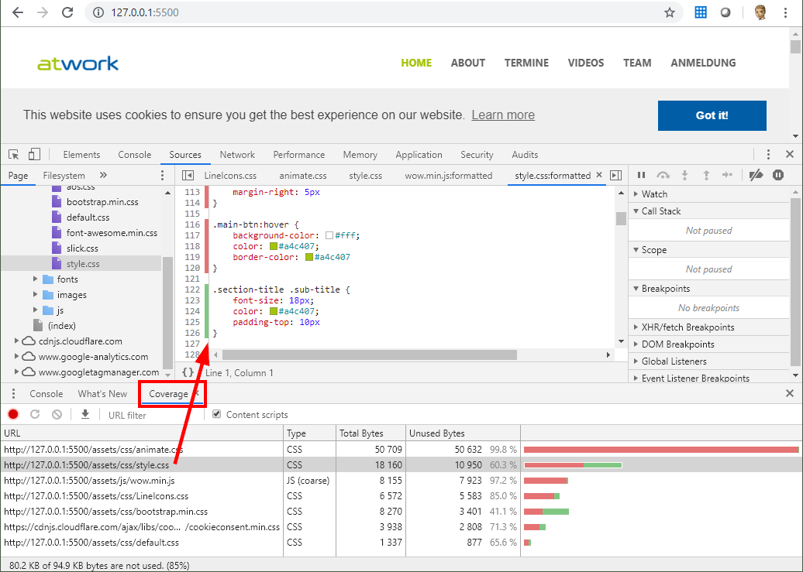
Task: Expand www.google-analytics.com domain node
Action: pyautogui.click(x=17, y=357)
